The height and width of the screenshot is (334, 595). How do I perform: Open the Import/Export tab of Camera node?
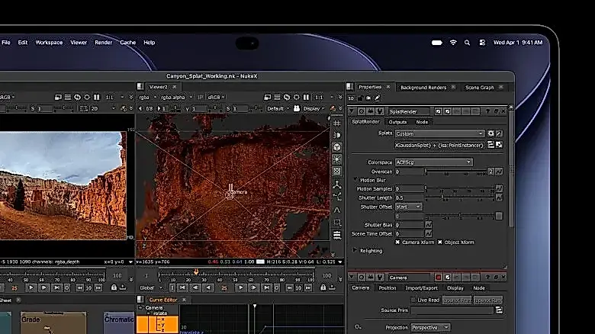[x=422, y=288]
